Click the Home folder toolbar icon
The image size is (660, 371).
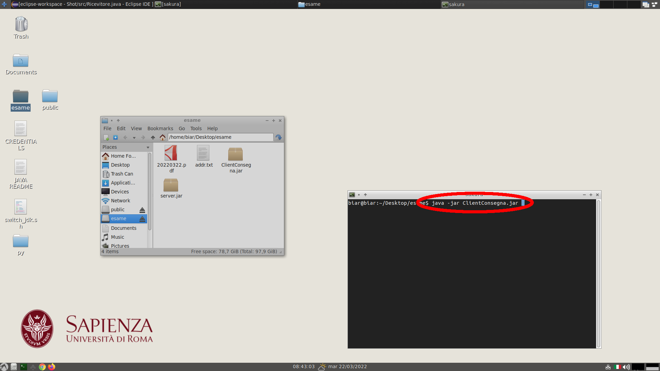pyautogui.click(x=163, y=137)
